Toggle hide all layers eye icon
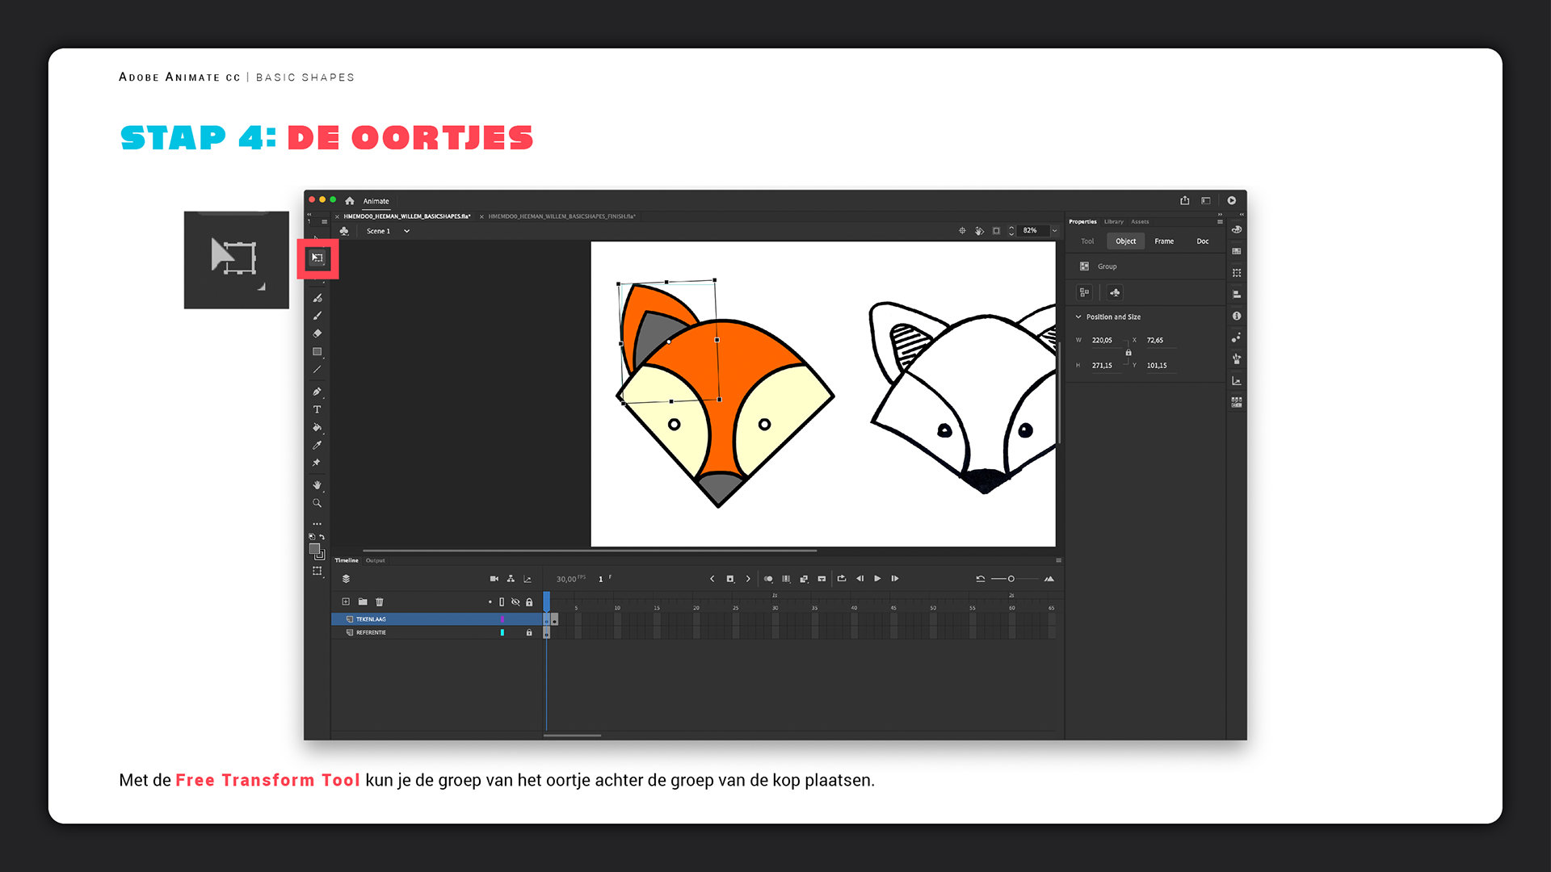Image resolution: width=1551 pixels, height=872 pixels. pos(515,602)
